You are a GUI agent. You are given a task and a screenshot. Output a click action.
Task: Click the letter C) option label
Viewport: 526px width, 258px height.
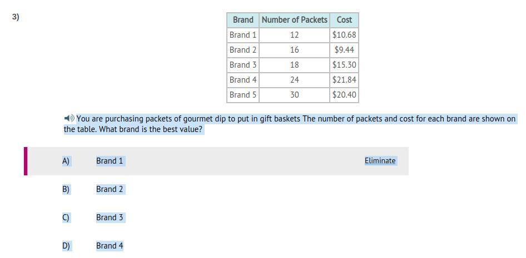(x=66, y=217)
